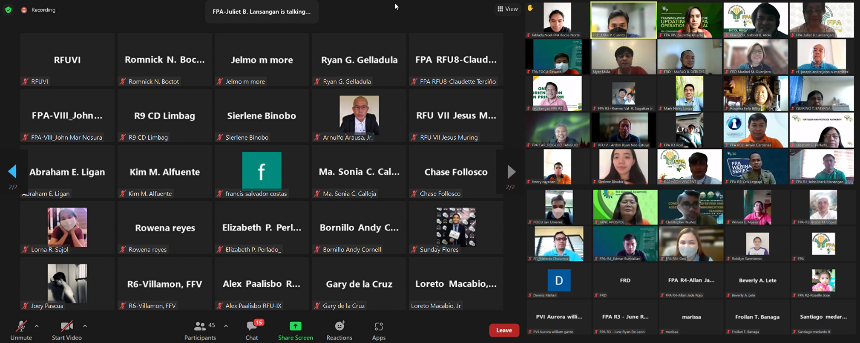Screen dimensions: 860x343
Task: Open the Reactions menu
Action: (339, 330)
